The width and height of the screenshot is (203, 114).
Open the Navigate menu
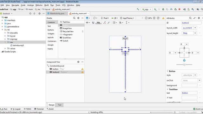15,5
